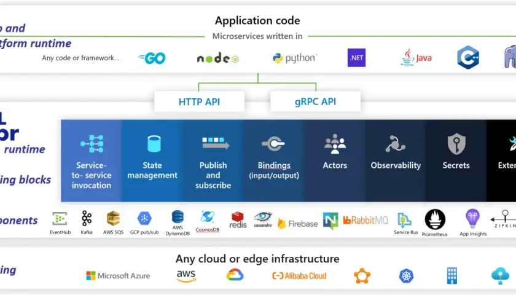Click the EventHub component icon
Viewport: 516px width, 295px height.
coord(60,219)
